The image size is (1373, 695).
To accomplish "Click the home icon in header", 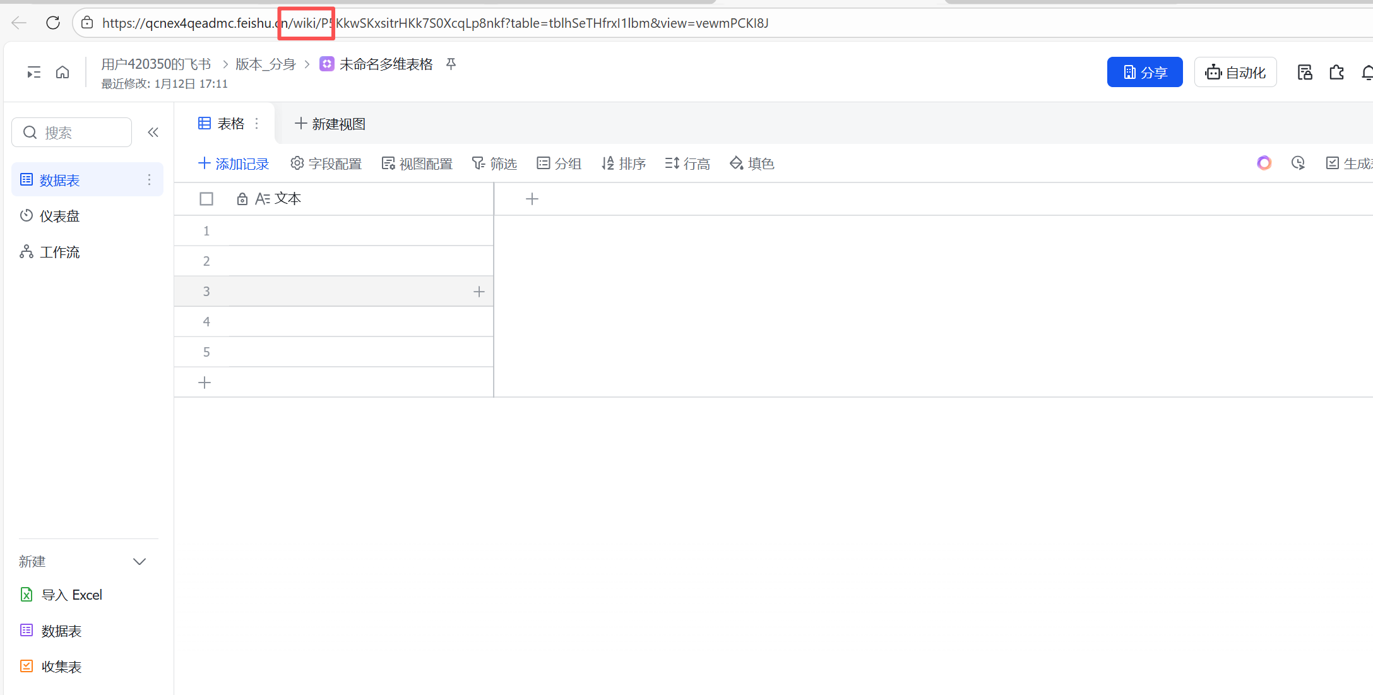I will tap(62, 73).
